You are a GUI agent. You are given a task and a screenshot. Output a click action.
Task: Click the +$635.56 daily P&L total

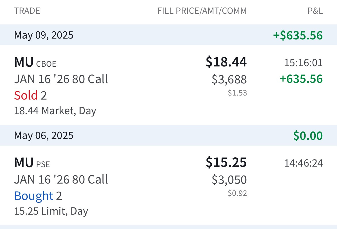coord(298,35)
